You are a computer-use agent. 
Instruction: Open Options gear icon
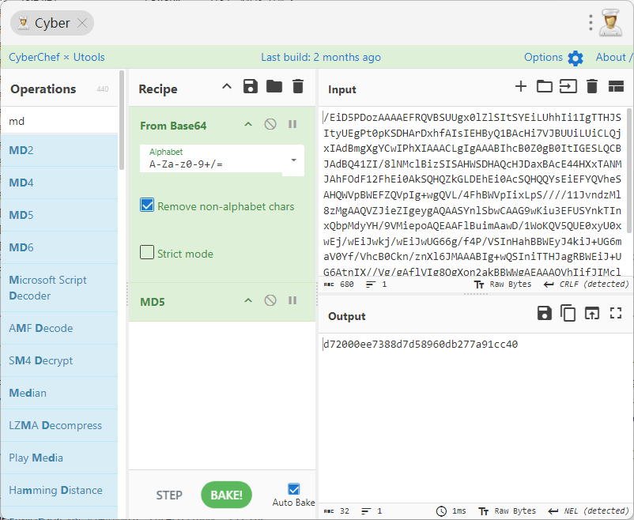(x=575, y=58)
